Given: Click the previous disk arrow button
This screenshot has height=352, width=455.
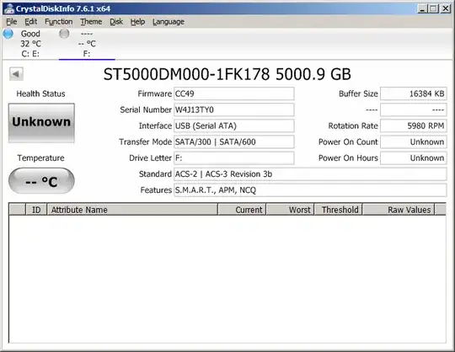Looking at the screenshot, I should [x=16, y=74].
